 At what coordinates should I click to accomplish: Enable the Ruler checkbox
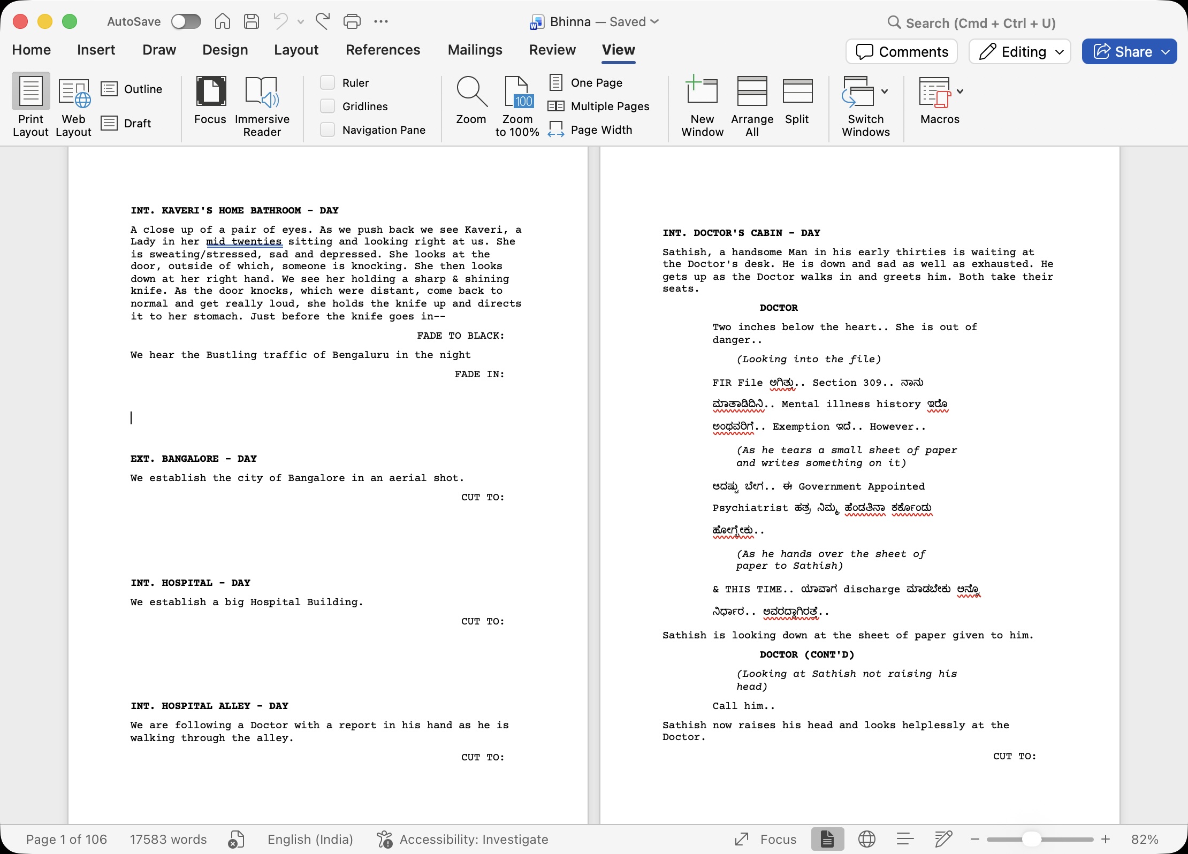[328, 82]
